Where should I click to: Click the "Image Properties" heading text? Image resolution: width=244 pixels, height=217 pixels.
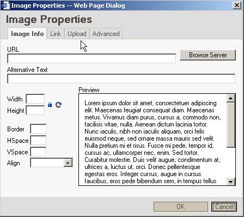(x=49, y=20)
